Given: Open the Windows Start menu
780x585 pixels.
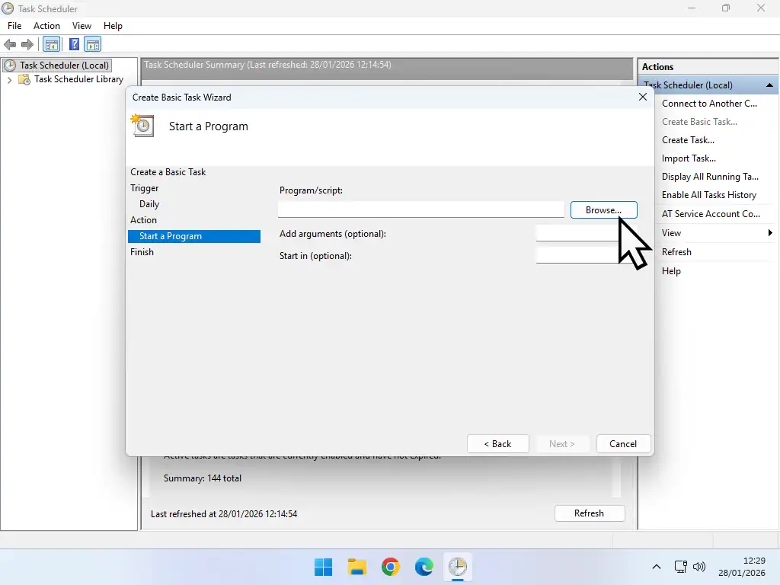Looking at the screenshot, I should 322,567.
